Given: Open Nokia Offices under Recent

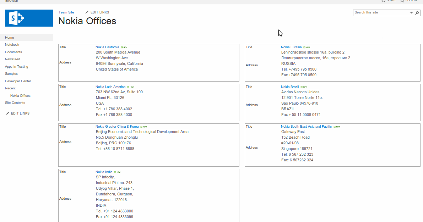Looking at the screenshot, I should point(20,95).
